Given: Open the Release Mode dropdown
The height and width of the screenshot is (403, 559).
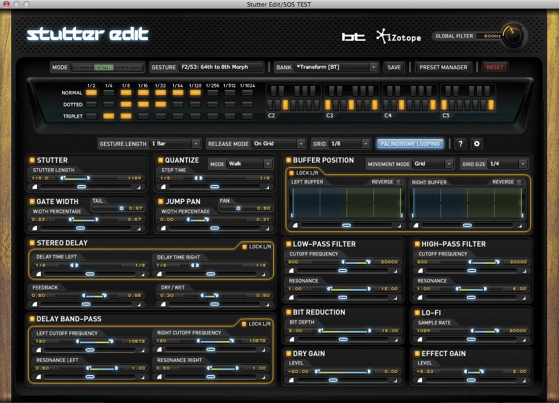Looking at the screenshot, I should click(278, 144).
